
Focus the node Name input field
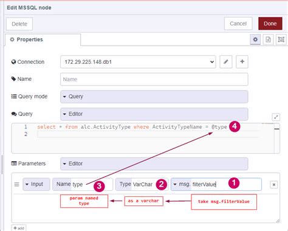(154, 79)
